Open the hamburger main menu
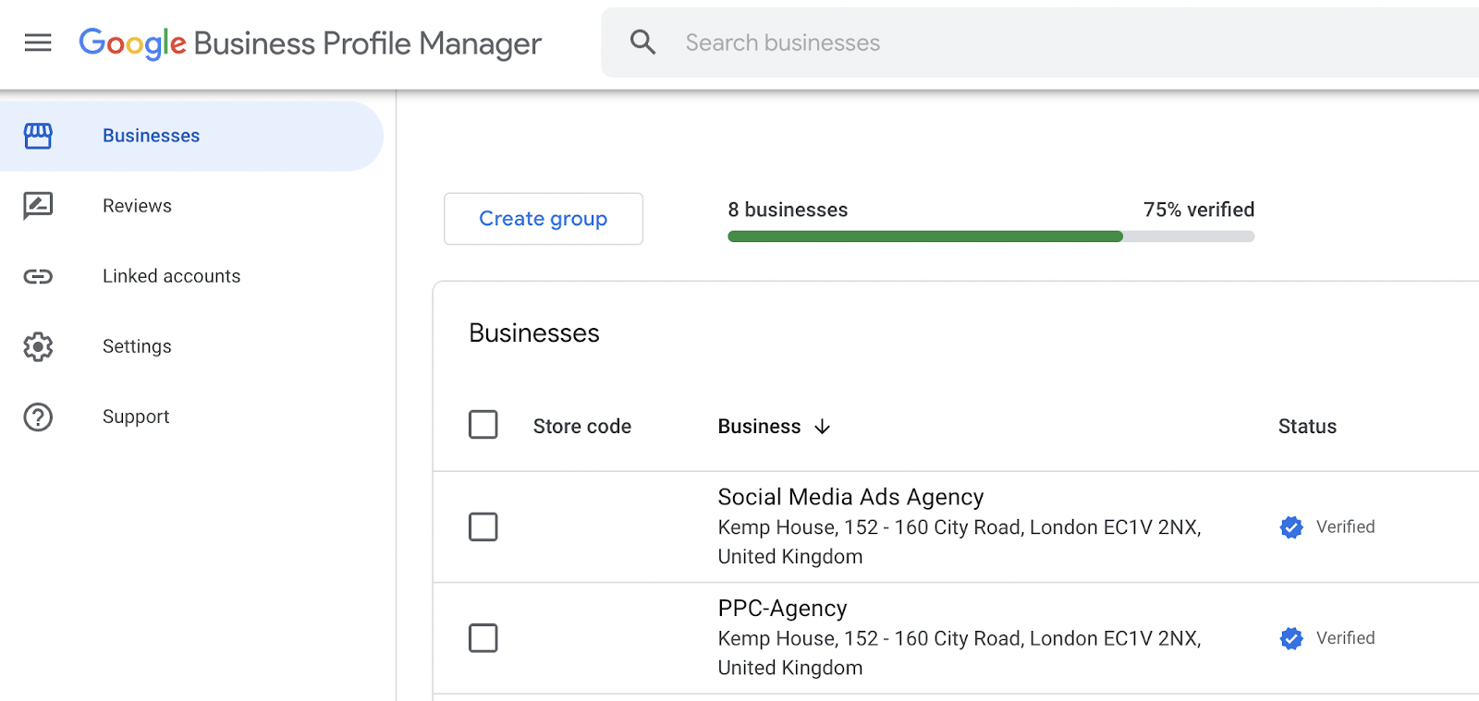 tap(38, 42)
